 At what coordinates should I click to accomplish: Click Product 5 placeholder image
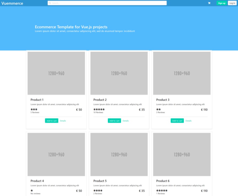(x=119, y=154)
